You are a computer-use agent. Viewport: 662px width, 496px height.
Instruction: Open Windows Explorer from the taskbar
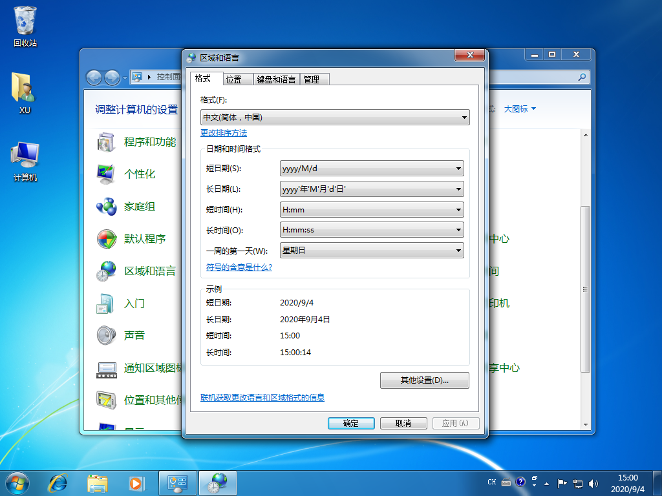click(98, 483)
